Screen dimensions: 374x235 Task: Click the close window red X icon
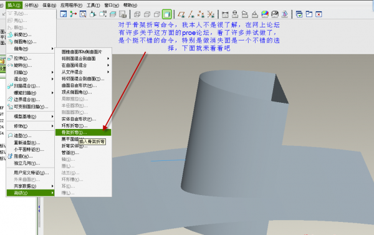pyautogui.click(x=319, y=14)
